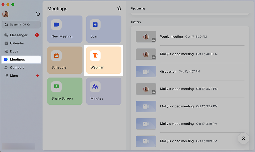Screen dimensions: 255x152
Task: Start Share Screen from green tile
Action: 65,91
